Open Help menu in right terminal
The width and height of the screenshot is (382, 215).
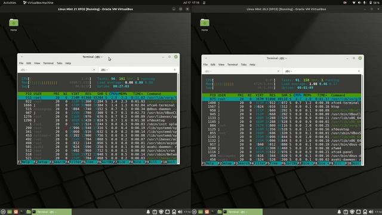[x=252, y=64]
